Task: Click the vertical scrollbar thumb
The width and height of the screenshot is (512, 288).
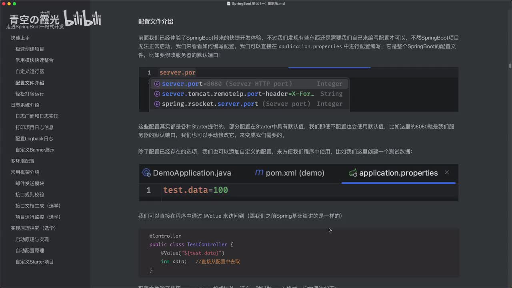Action: point(510,66)
